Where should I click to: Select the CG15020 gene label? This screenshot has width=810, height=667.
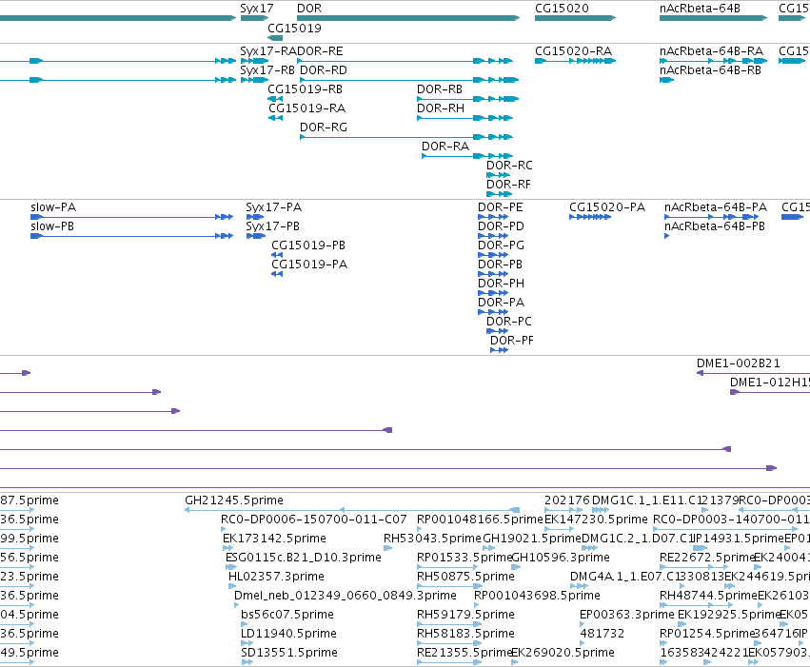coord(562,9)
